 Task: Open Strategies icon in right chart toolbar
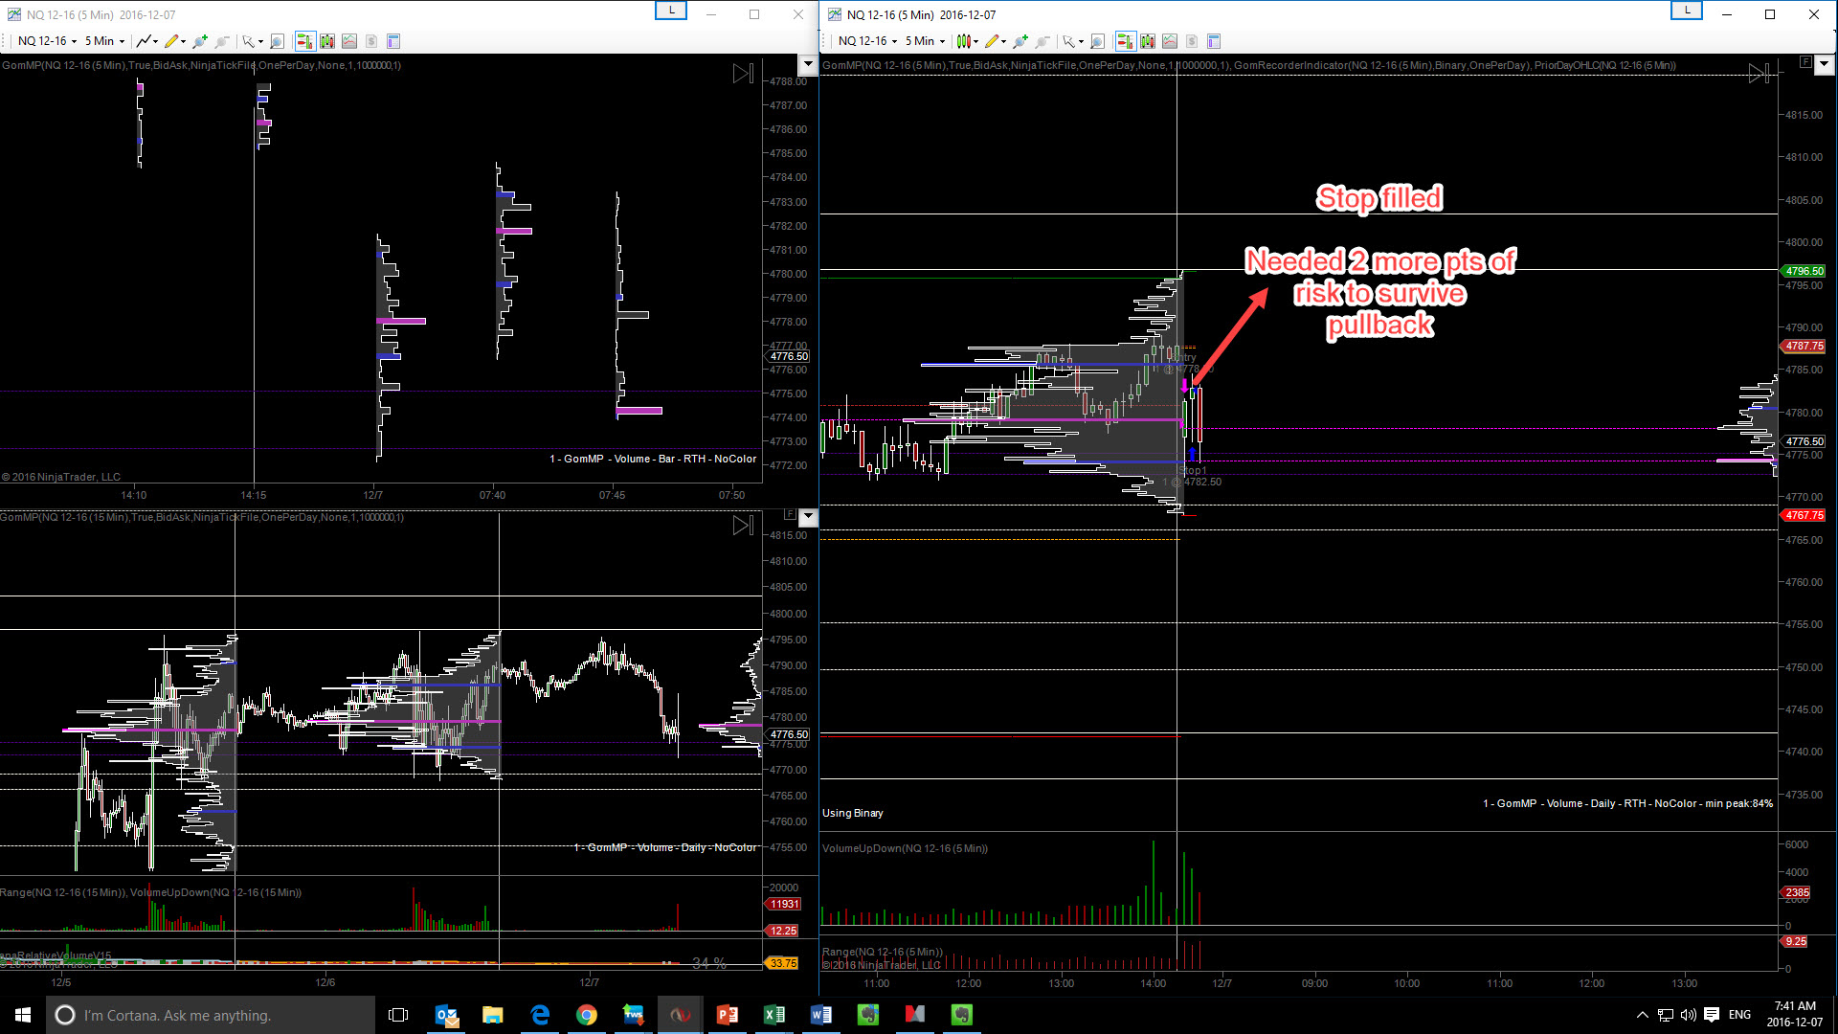[x=1192, y=41]
